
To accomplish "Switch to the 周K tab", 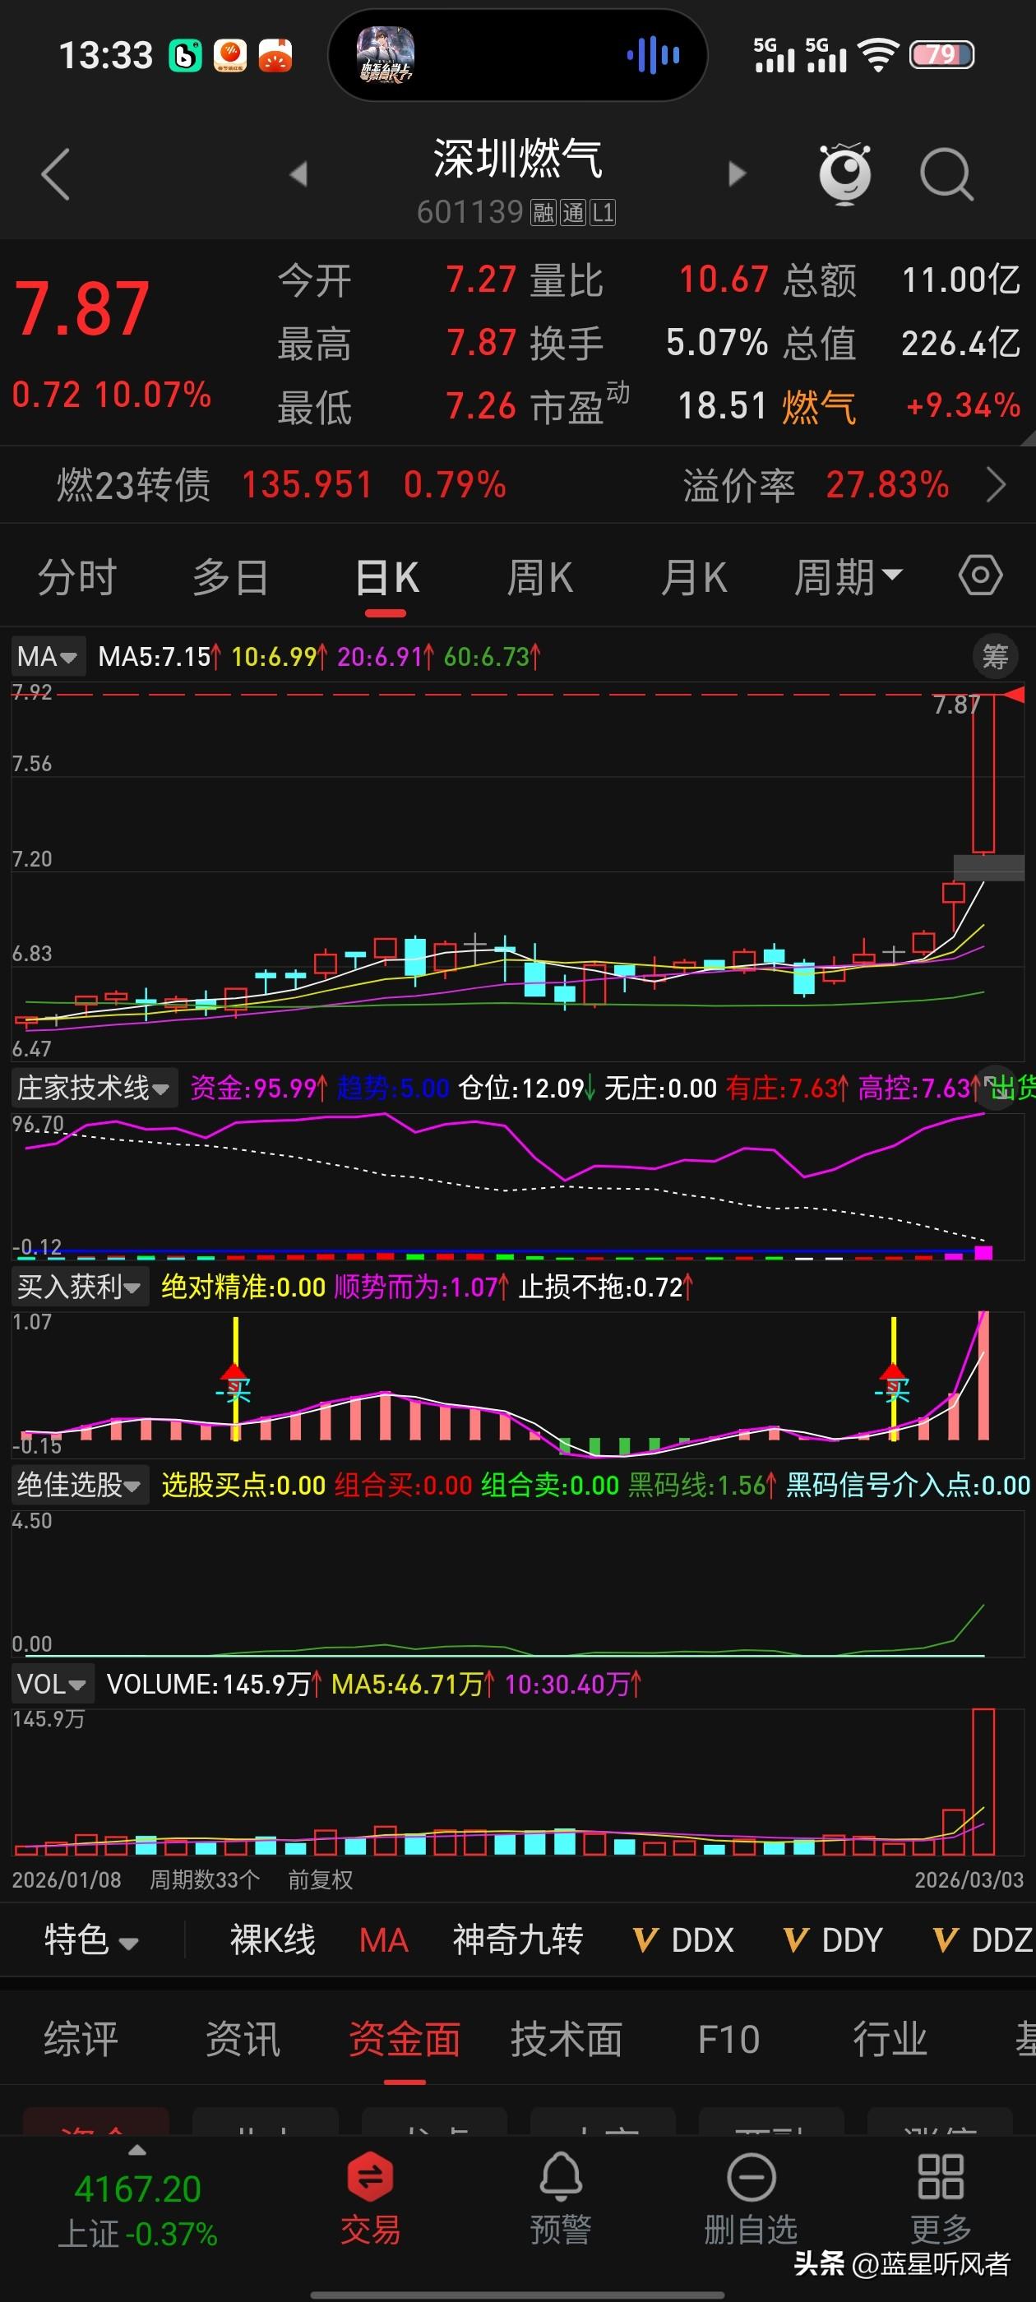I will pyautogui.click(x=540, y=576).
